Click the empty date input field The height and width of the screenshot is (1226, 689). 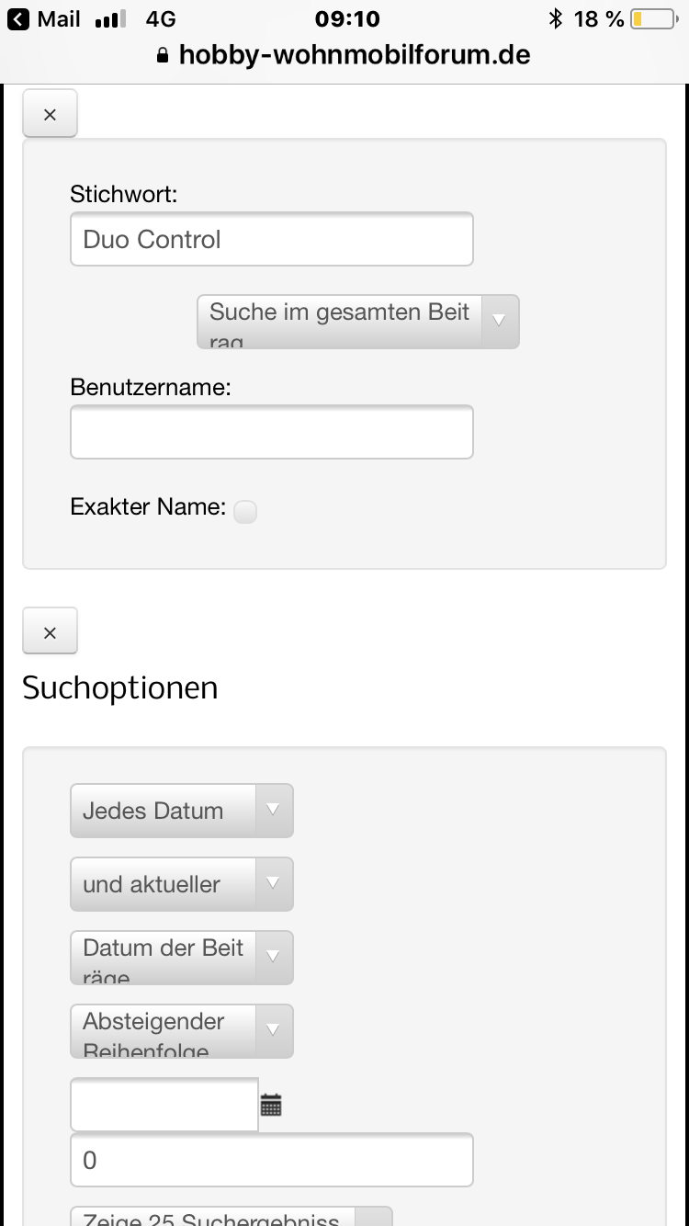tap(164, 1105)
